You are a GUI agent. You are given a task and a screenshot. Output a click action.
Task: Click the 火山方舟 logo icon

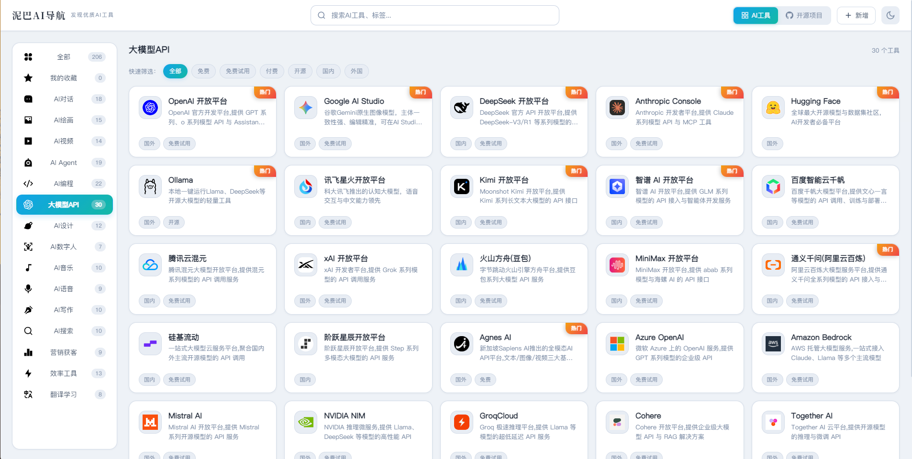(x=462, y=265)
